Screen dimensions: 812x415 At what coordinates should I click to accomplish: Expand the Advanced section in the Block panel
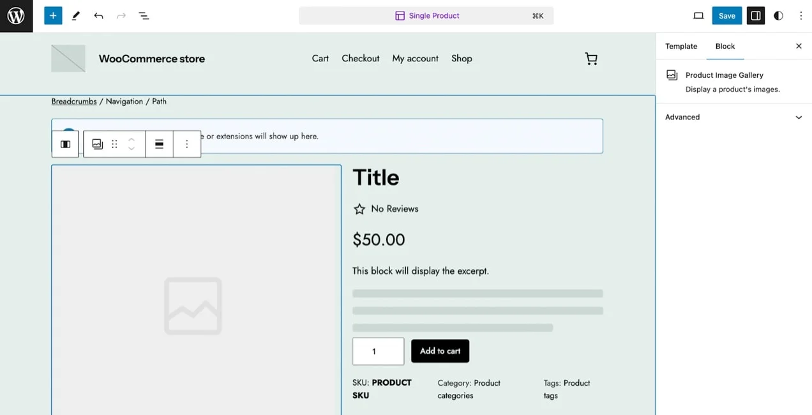click(x=733, y=117)
